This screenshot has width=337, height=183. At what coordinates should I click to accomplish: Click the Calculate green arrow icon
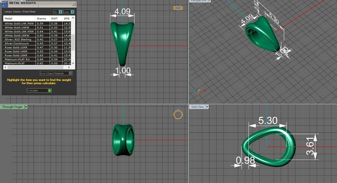tap(49, 90)
